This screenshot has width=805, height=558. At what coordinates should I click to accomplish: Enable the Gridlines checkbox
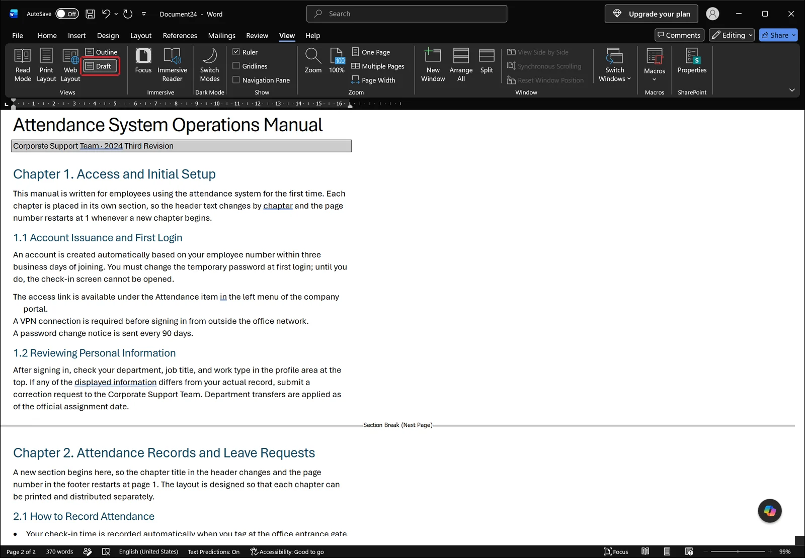[x=236, y=66]
